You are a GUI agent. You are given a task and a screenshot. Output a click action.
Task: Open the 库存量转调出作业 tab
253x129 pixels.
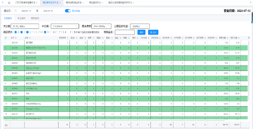(x=73, y=3)
